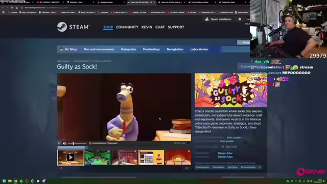Click the browser home icon
327x184 pixels.
(17, 8)
